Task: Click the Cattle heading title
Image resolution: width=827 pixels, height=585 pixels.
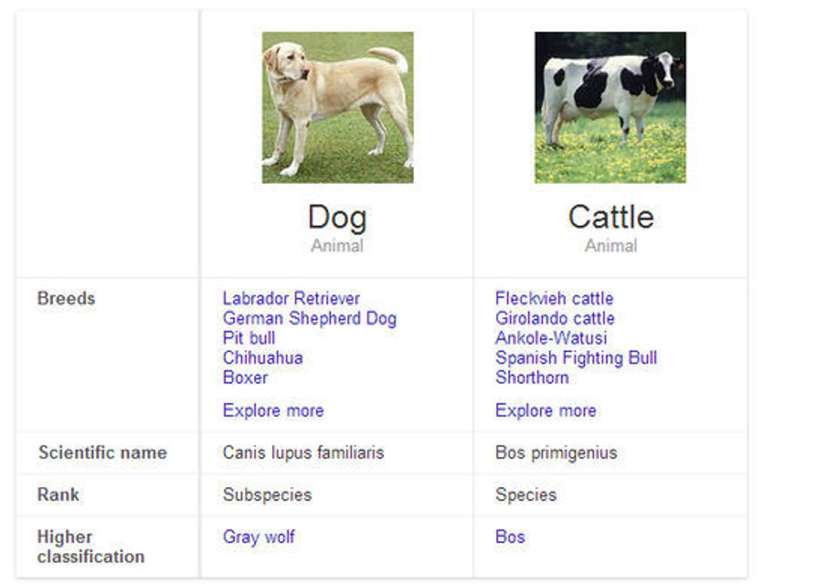Action: [x=611, y=217]
